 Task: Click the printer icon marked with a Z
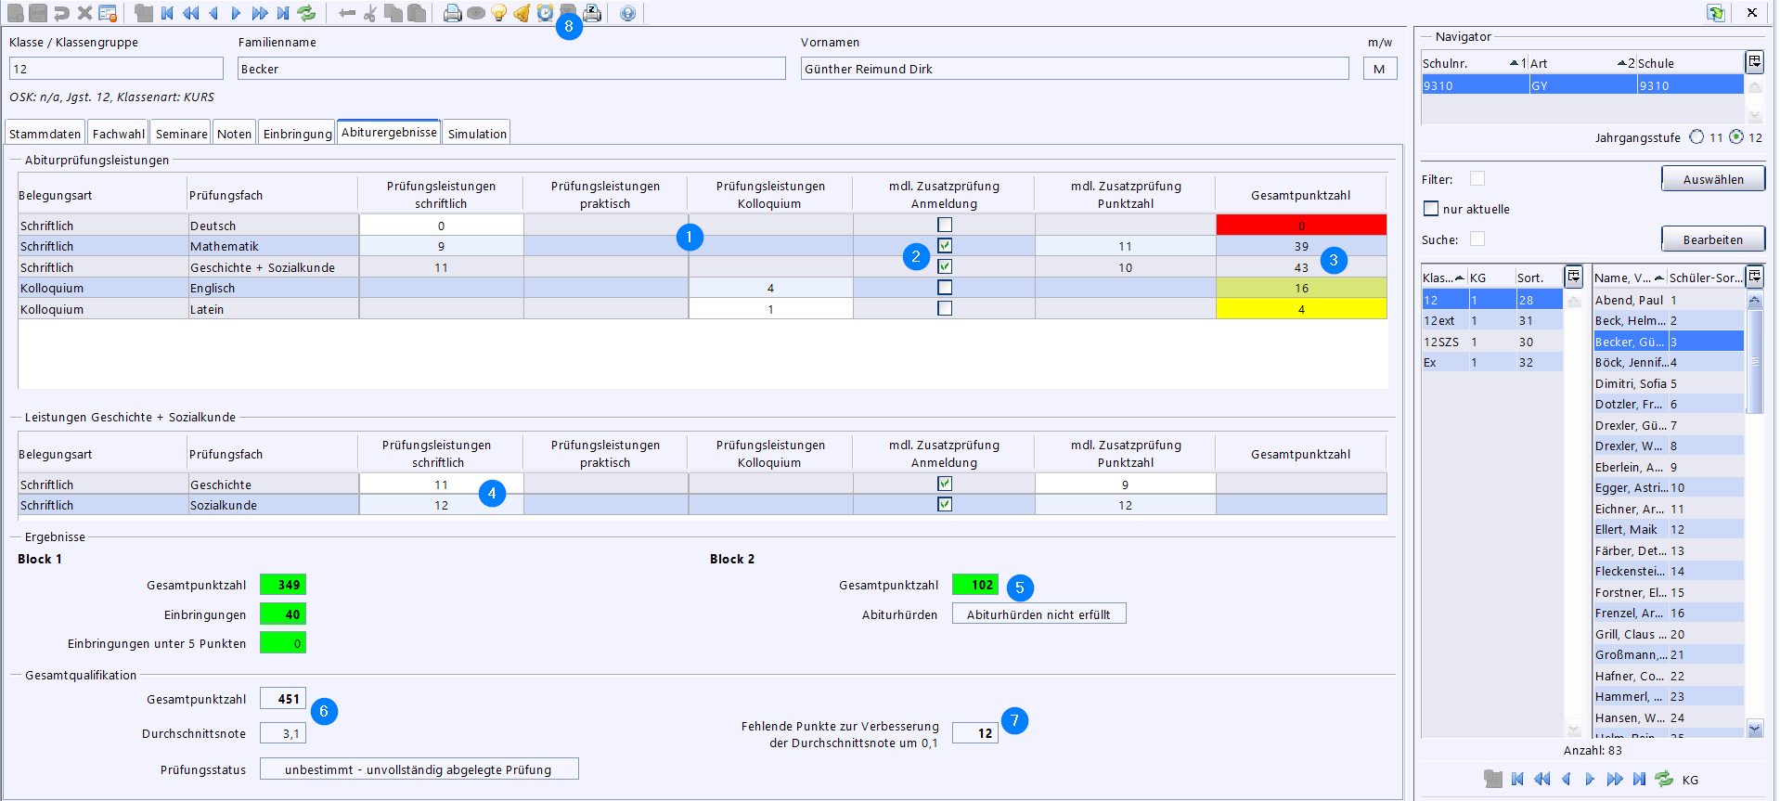click(591, 13)
